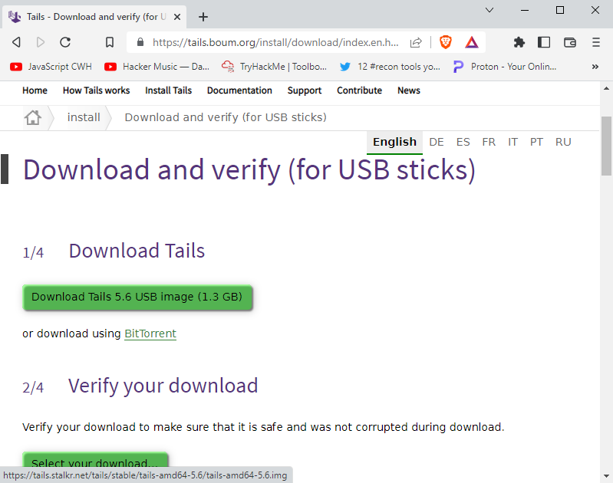Click the share icon in address bar

(416, 43)
